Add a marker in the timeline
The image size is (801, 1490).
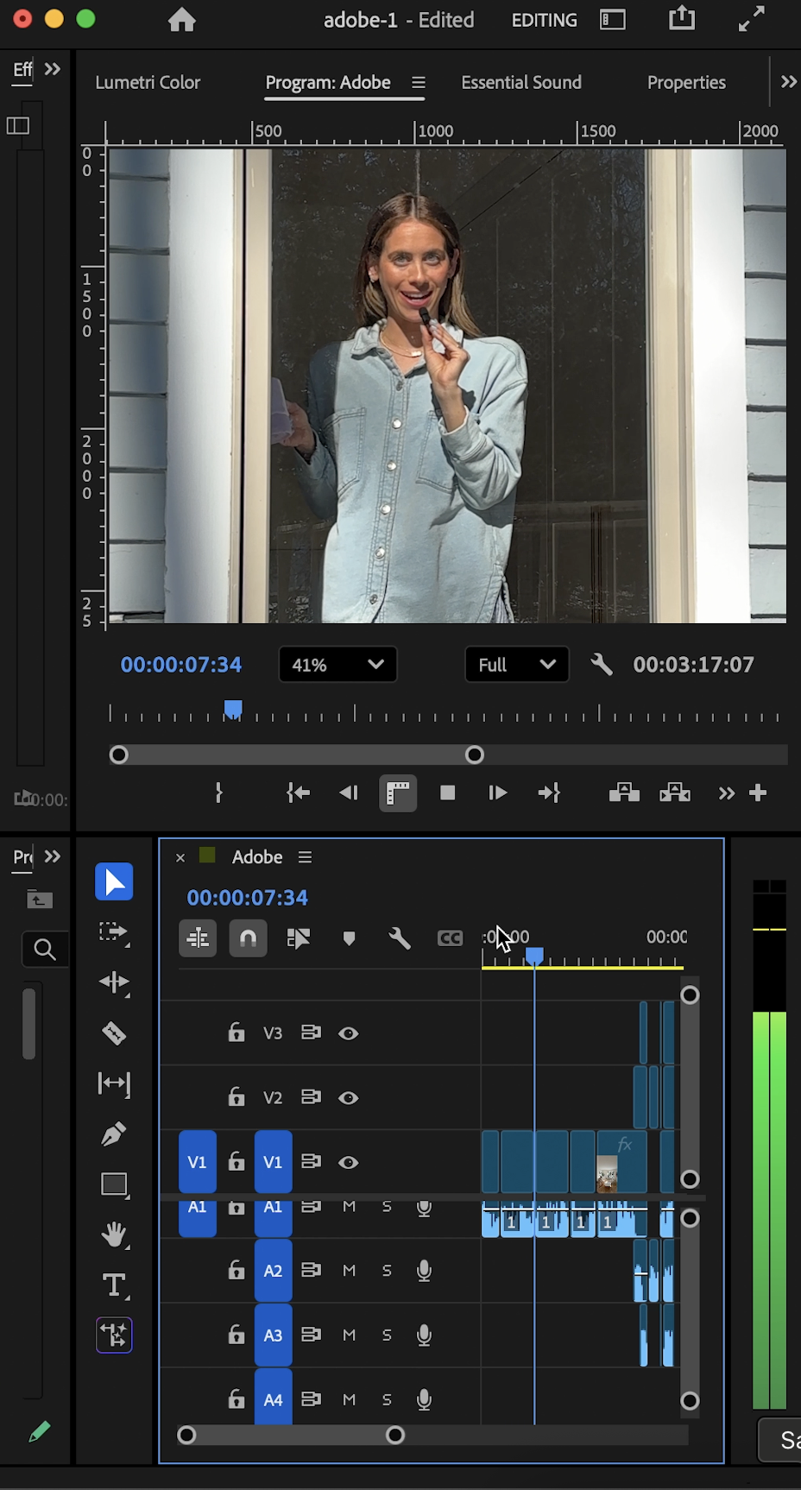[349, 938]
